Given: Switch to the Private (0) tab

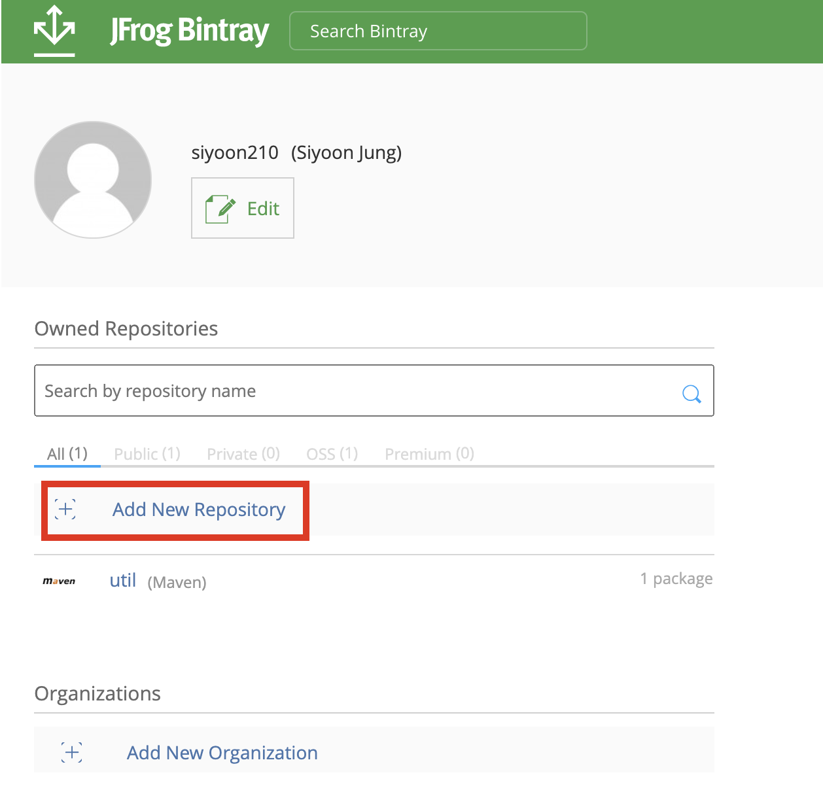Looking at the screenshot, I should [243, 453].
